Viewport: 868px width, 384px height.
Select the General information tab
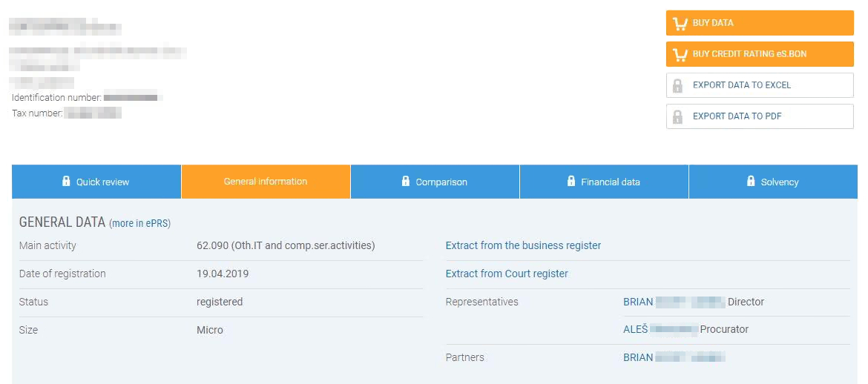(x=266, y=182)
